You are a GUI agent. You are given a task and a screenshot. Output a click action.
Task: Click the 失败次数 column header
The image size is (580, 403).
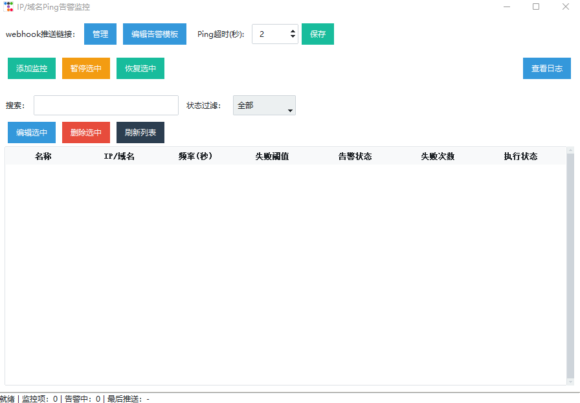pos(438,156)
